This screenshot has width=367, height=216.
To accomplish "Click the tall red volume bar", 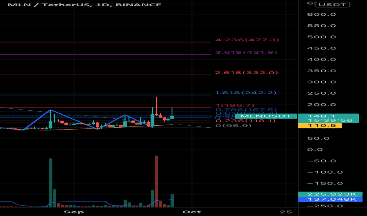I will coord(157,181).
